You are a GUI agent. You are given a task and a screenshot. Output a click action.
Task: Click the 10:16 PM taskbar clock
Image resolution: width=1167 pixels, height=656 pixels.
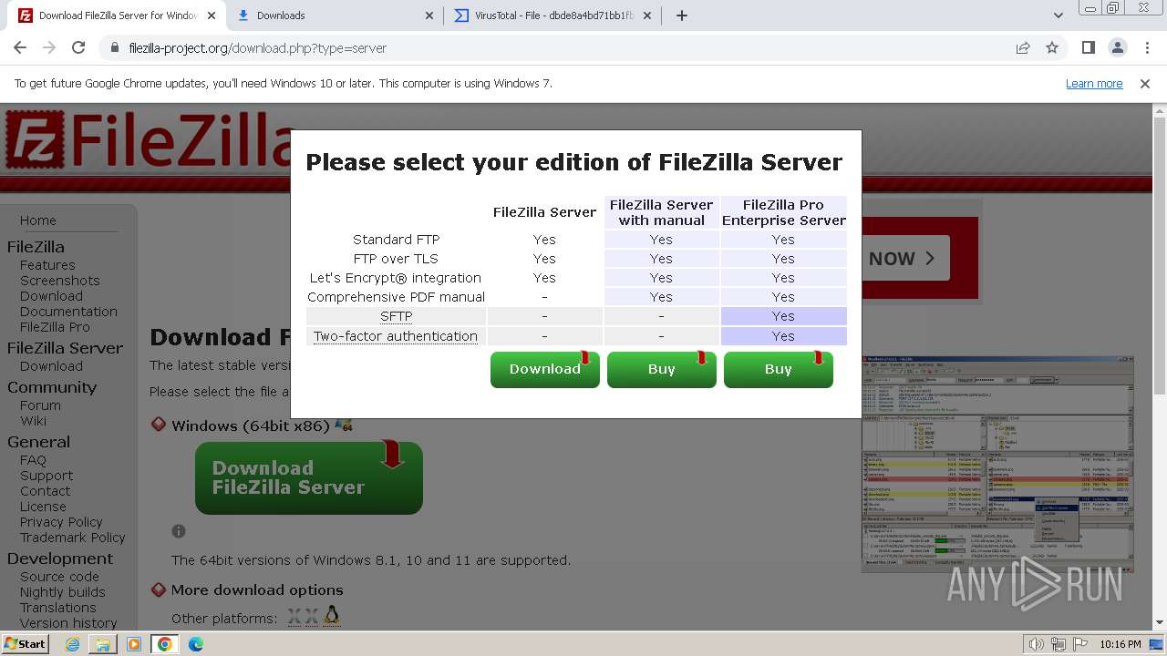coord(1121,644)
